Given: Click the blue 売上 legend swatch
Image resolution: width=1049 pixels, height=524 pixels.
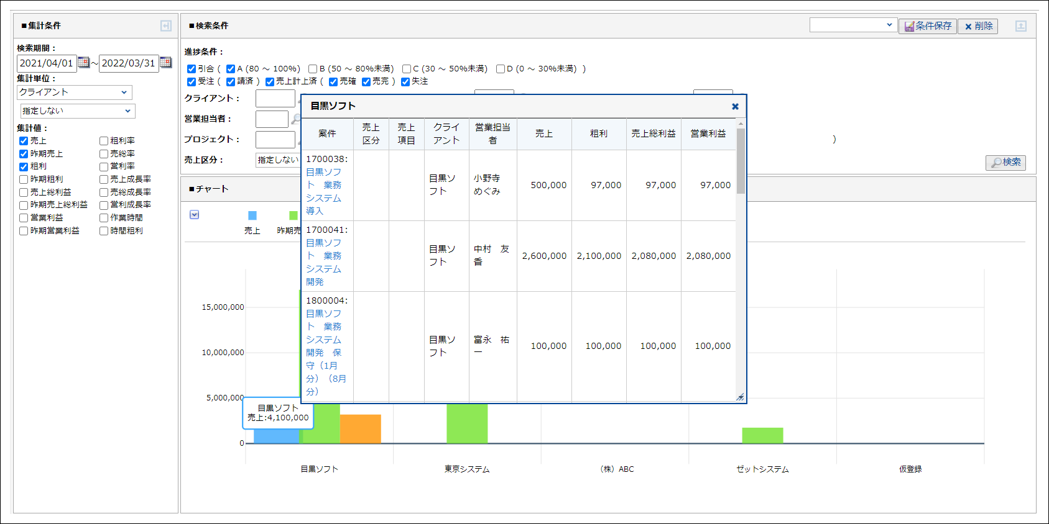Looking at the screenshot, I should pyautogui.click(x=252, y=215).
